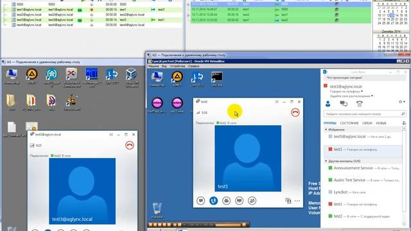
Task: Start video from the test3 call window
Action: 227,201
